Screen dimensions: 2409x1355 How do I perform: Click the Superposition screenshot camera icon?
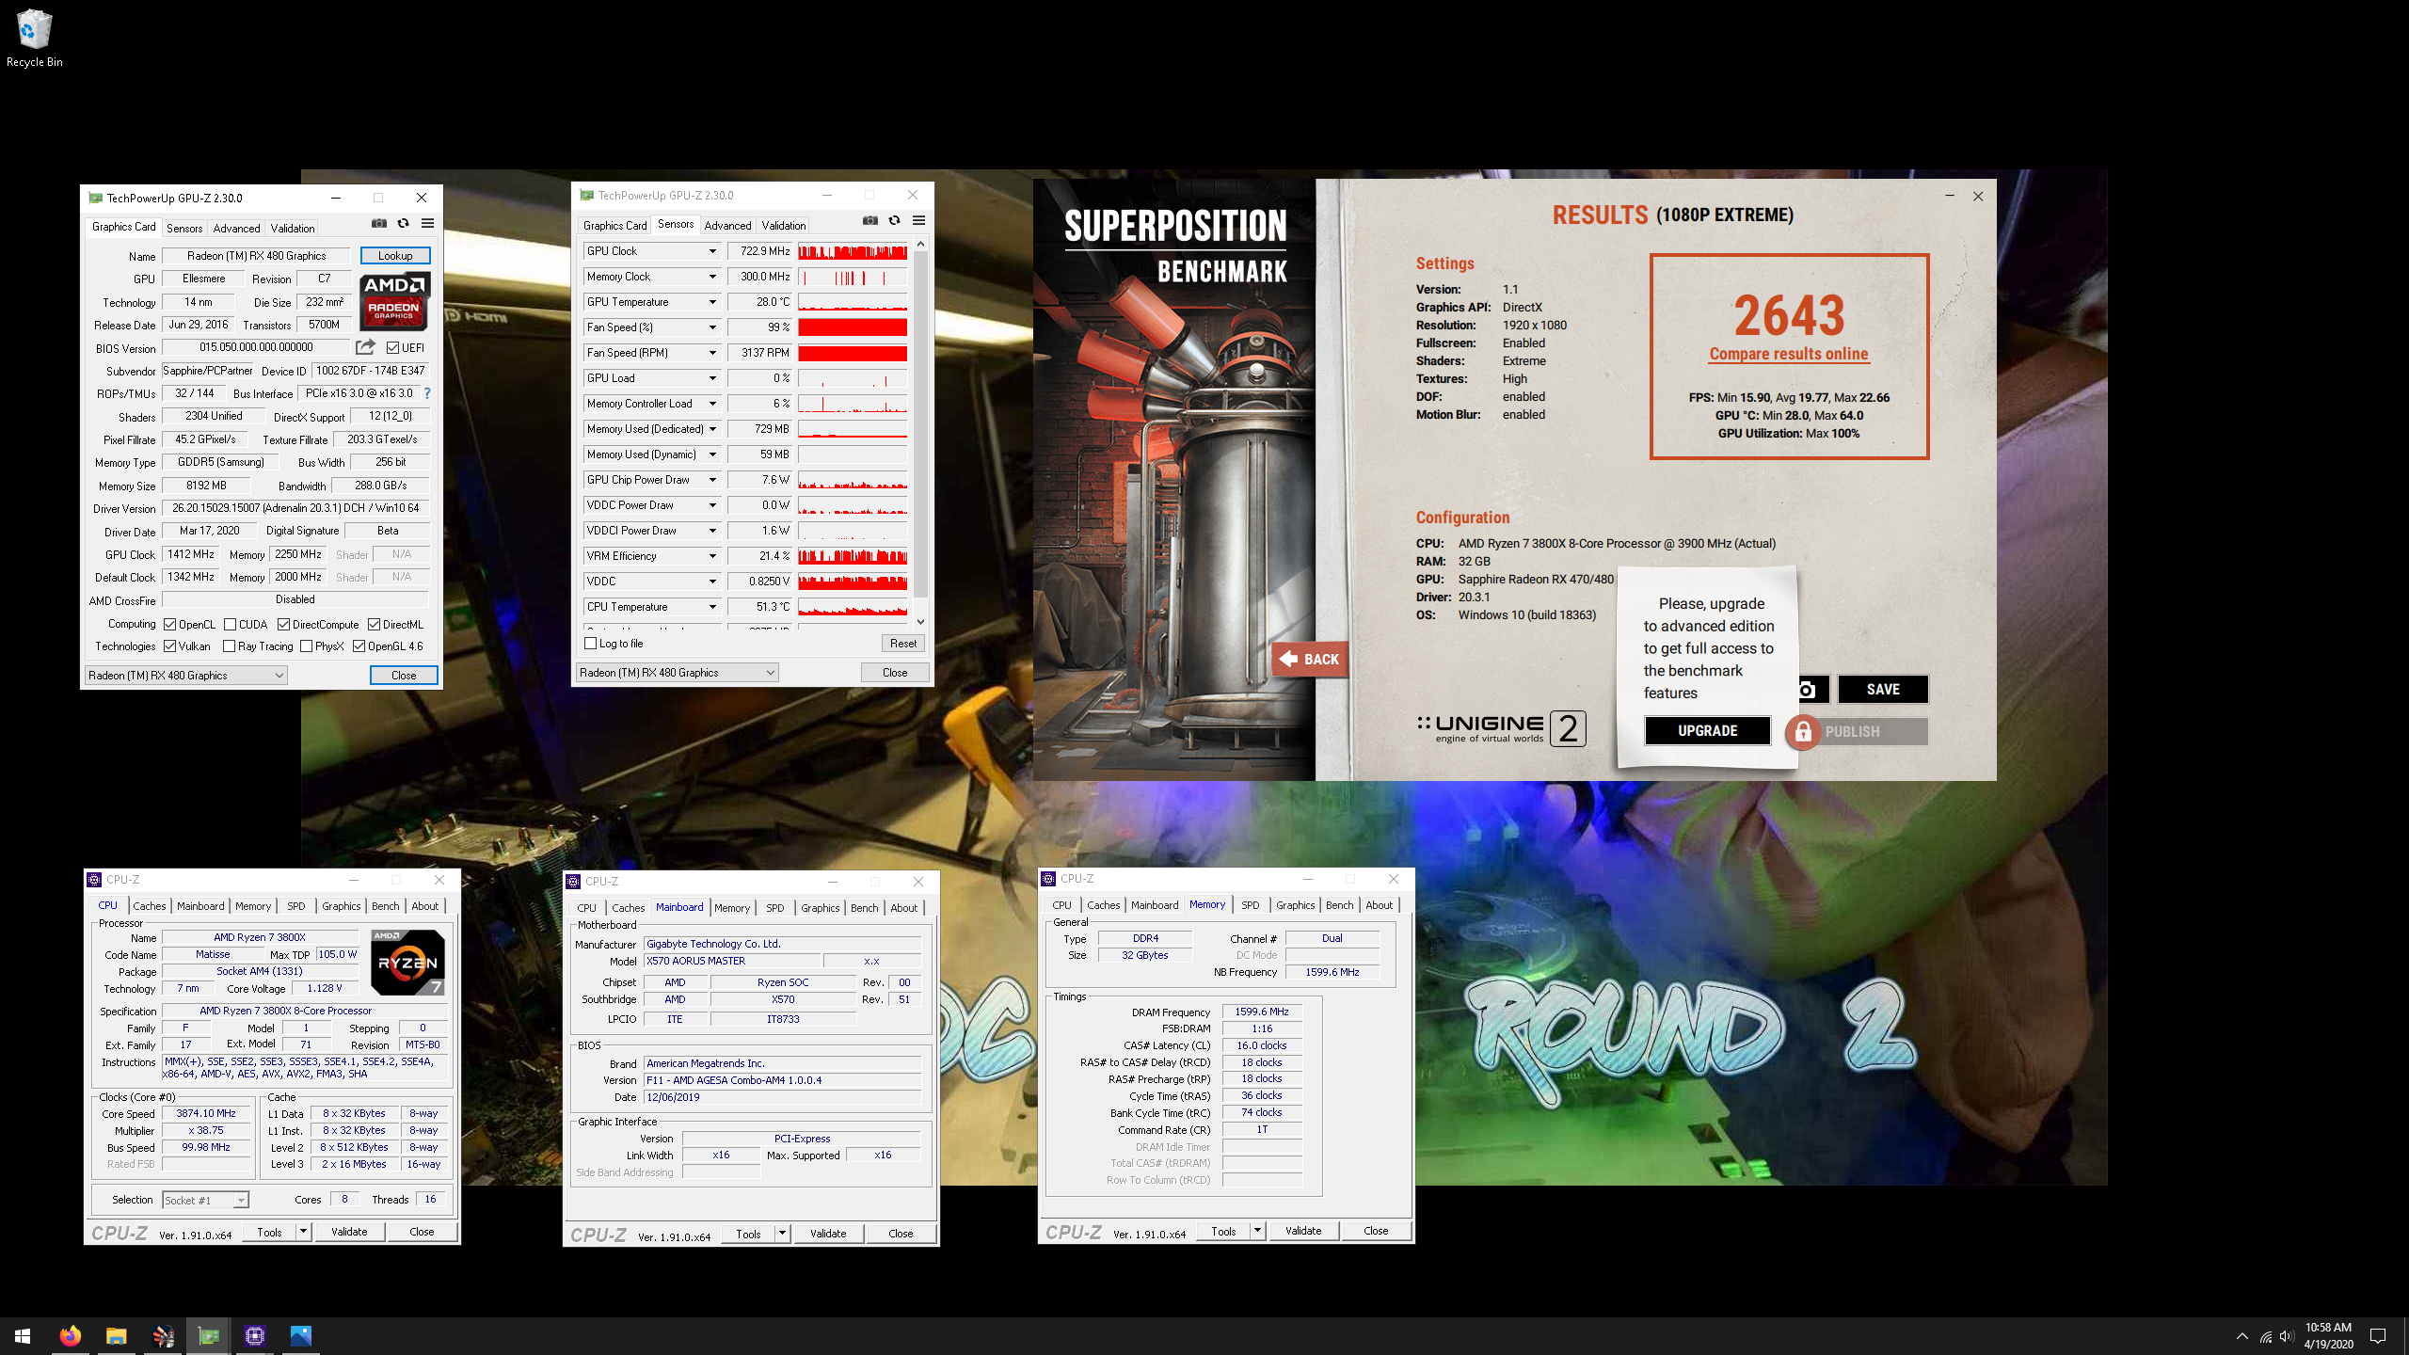coord(1808,690)
